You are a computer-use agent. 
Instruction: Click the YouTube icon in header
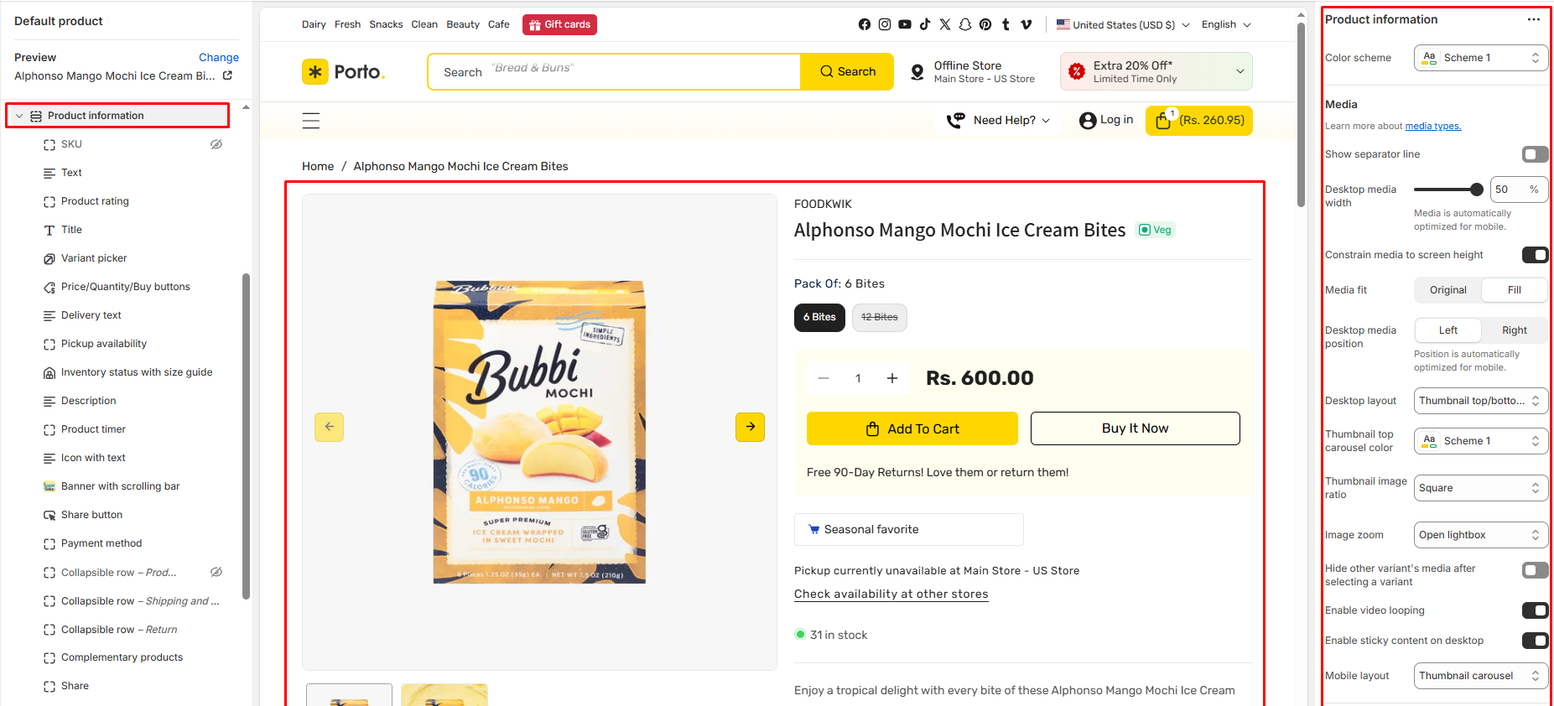905,24
